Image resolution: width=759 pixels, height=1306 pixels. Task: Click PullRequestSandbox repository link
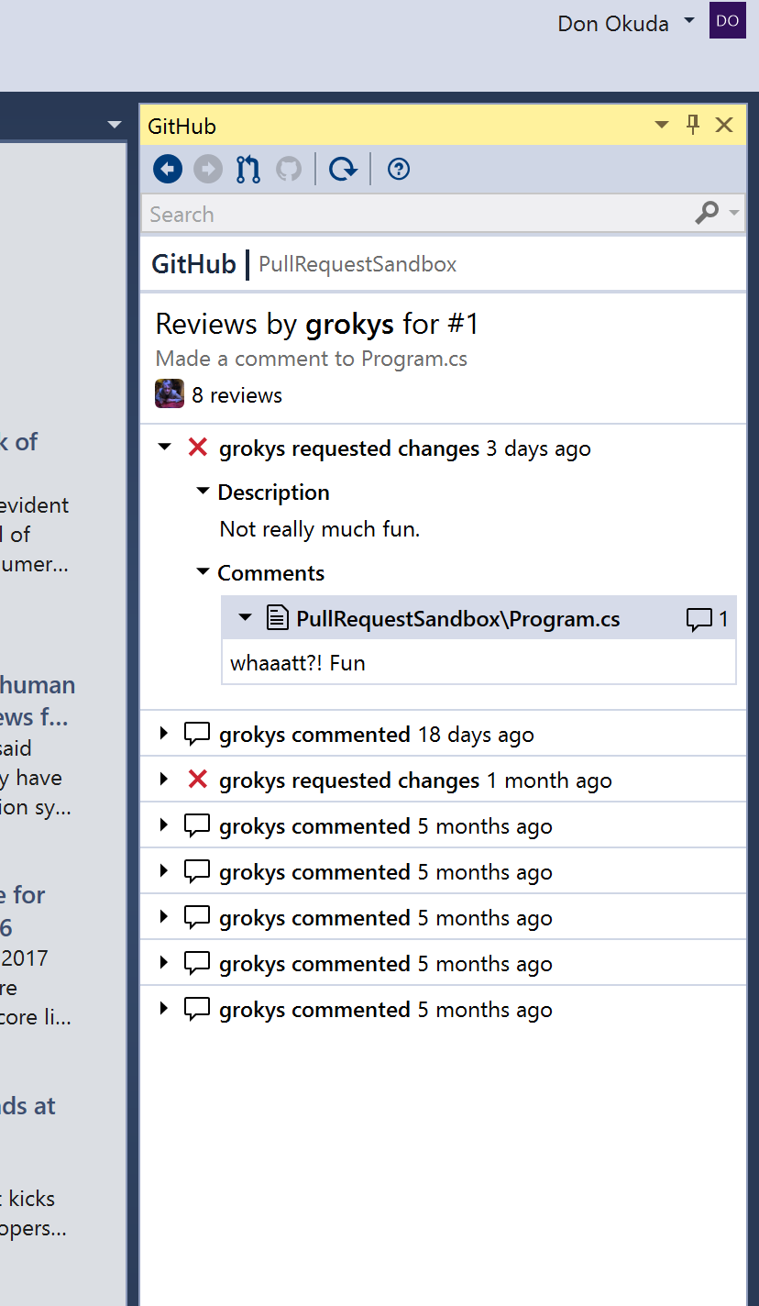[357, 264]
